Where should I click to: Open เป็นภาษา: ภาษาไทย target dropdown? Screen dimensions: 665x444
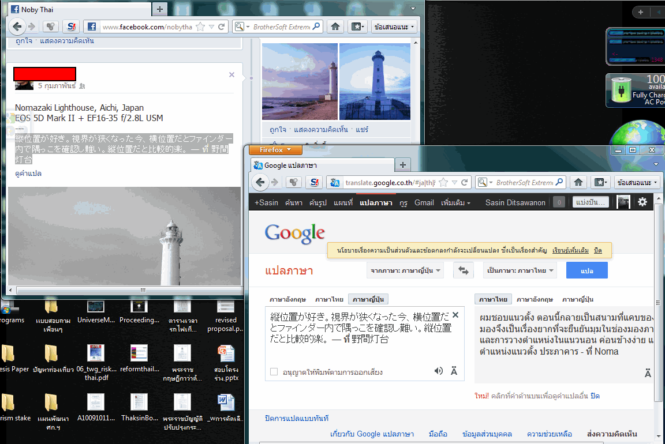(520, 270)
